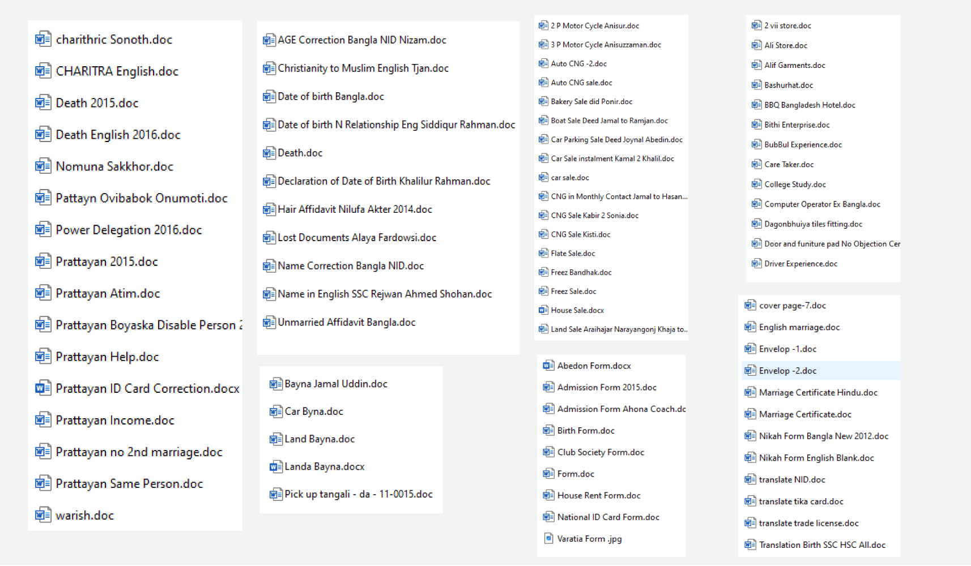Click the icon next to Prattayan ID Card Correction.docx
Image resolution: width=971 pixels, height=566 pixels.
point(42,388)
